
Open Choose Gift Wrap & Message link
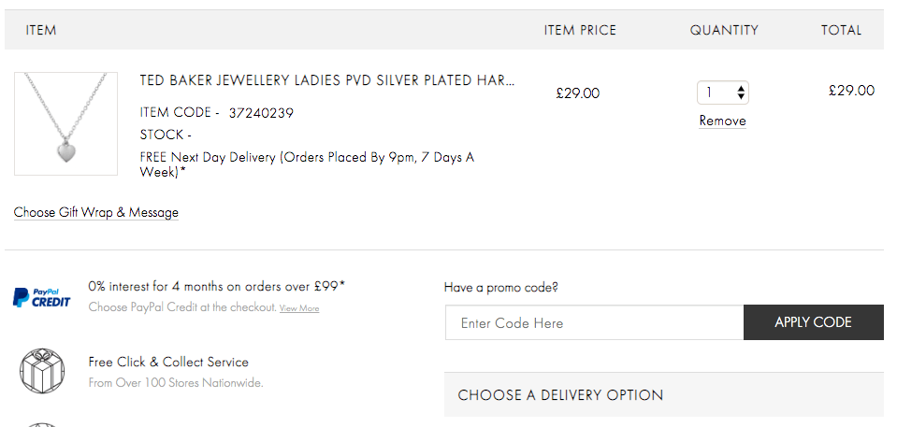[96, 213]
